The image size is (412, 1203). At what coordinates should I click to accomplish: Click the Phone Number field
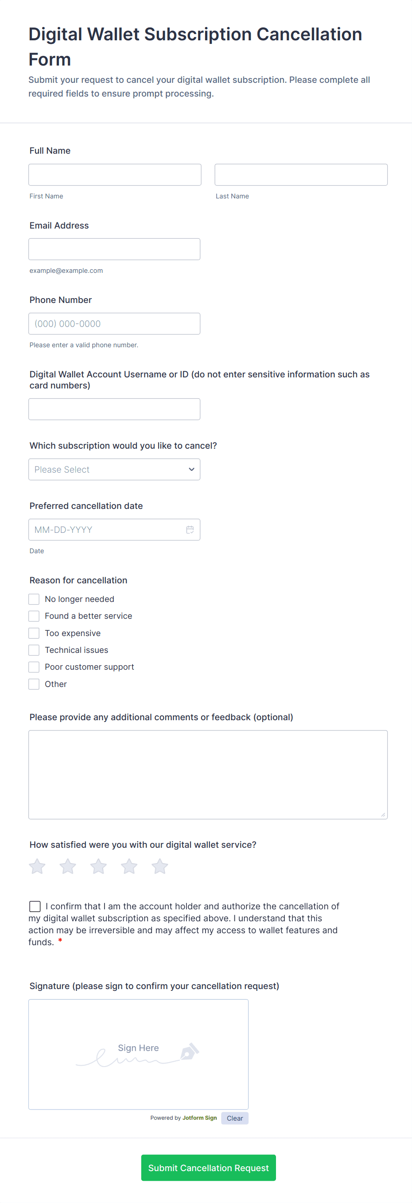[x=114, y=324]
